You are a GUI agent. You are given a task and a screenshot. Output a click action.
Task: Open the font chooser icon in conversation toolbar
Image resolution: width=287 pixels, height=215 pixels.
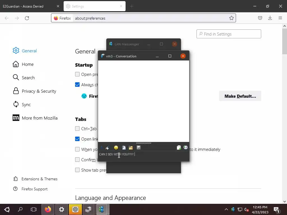pyautogui.click(x=102, y=148)
